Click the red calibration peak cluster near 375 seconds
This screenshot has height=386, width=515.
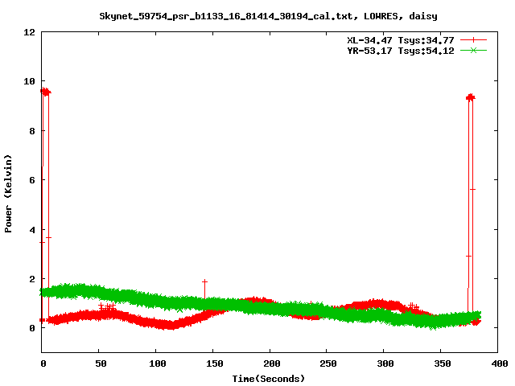470,97
